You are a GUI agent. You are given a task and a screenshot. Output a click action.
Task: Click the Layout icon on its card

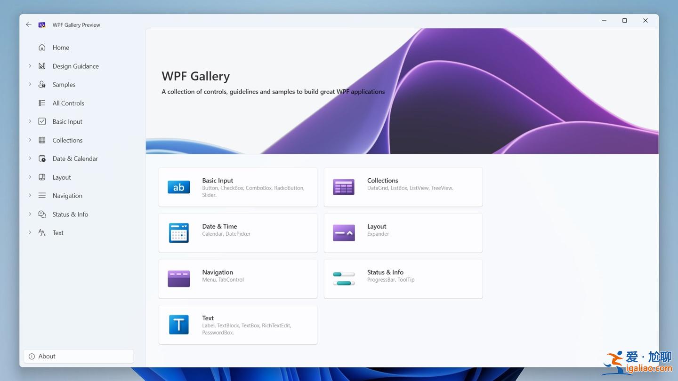344,232
